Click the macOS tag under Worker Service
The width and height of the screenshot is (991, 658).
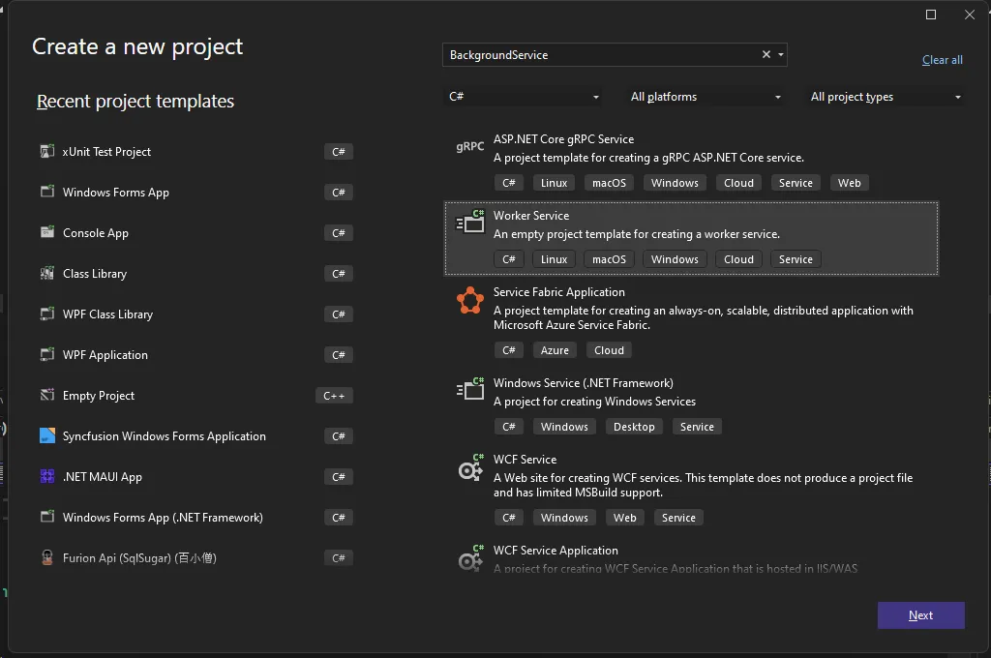pos(610,259)
